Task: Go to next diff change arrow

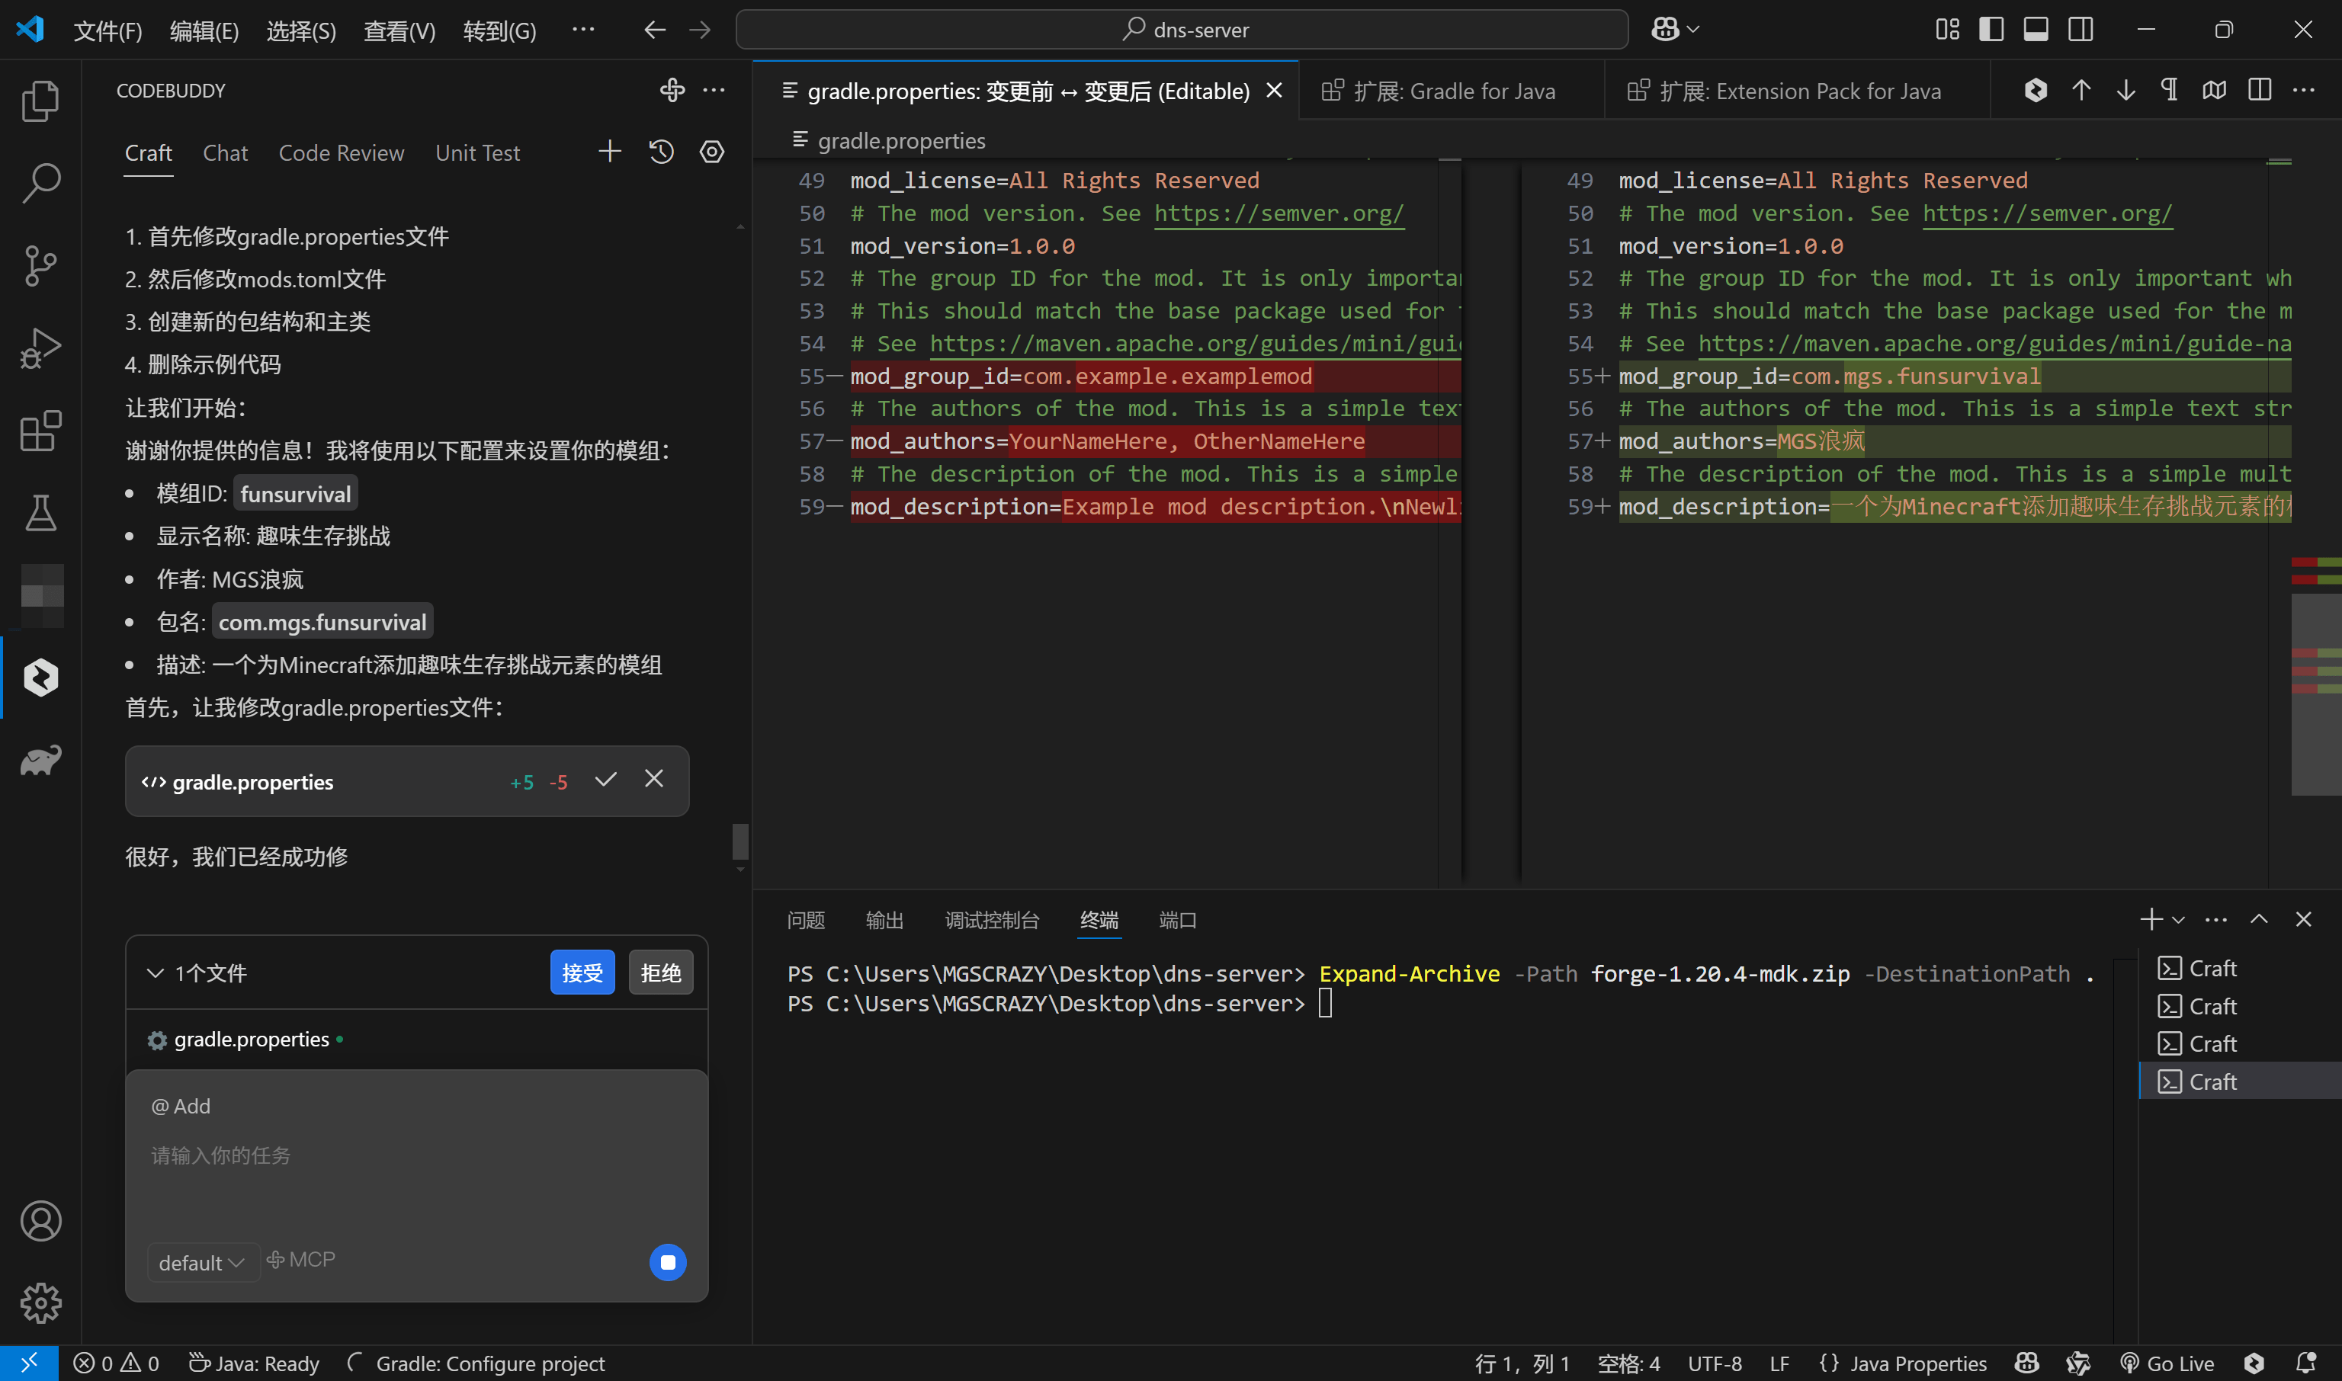Action: click(x=2125, y=90)
